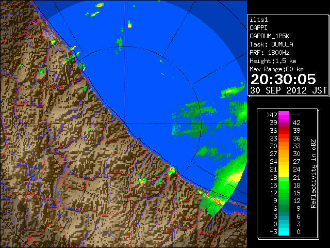Select the '---' legend label
This screenshot has width=330, height=248.
tap(295, 115)
